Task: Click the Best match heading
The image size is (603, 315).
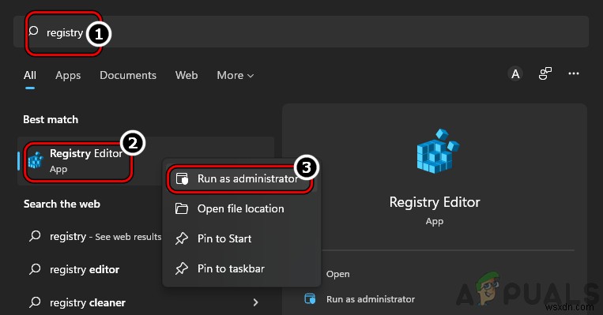Action: tap(51, 119)
